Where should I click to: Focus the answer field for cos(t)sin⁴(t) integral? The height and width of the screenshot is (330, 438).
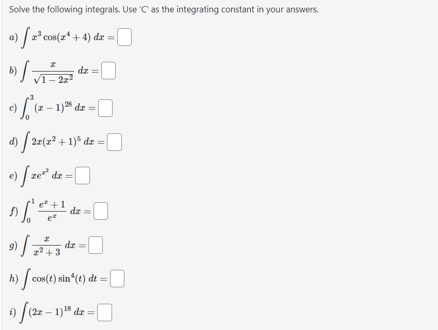click(x=117, y=279)
